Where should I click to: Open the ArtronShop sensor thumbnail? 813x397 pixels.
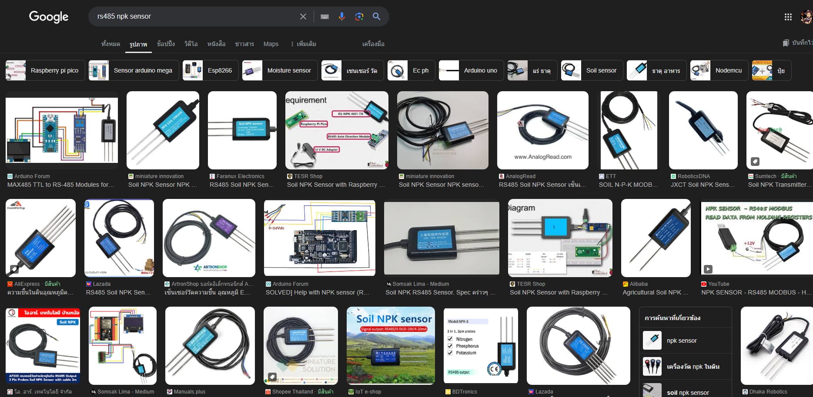209,238
